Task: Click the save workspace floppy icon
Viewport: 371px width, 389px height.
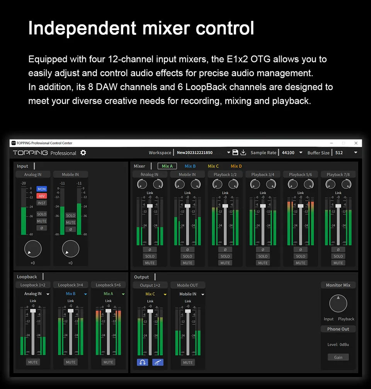Action: [x=235, y=152]
